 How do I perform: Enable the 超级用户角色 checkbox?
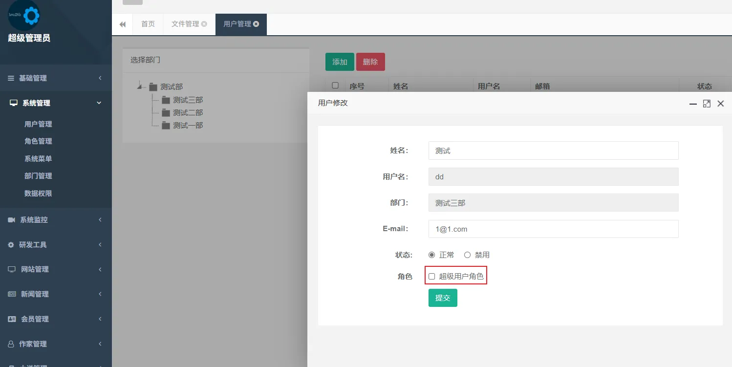[432, 277]
